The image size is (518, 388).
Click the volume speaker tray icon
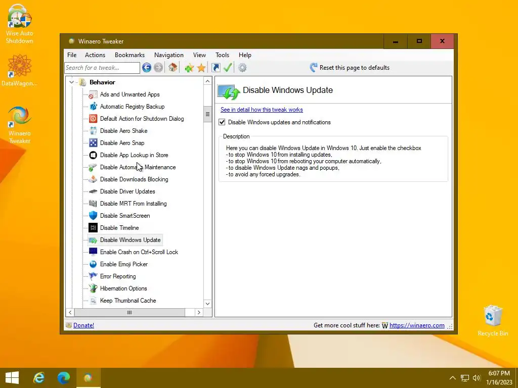pos(477,378)
